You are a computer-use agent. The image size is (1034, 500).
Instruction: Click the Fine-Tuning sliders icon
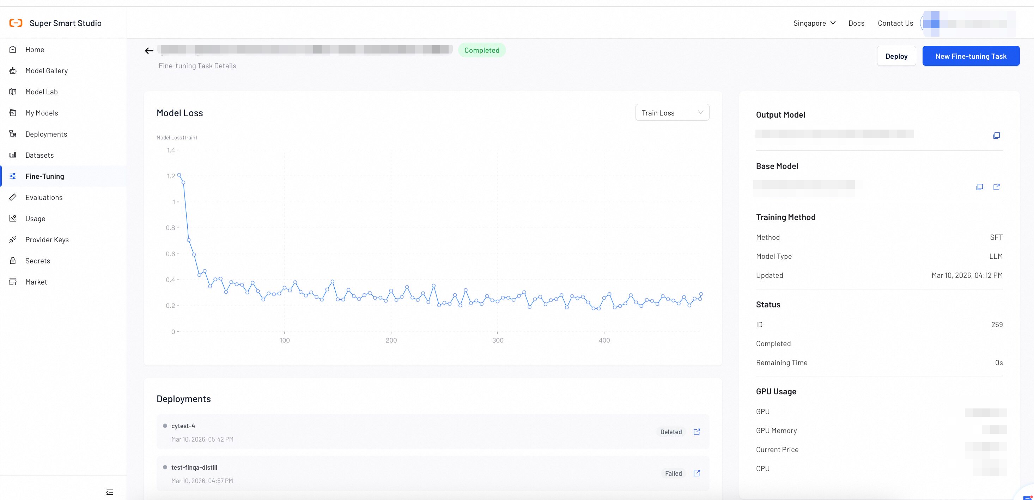tap(13, 176)
